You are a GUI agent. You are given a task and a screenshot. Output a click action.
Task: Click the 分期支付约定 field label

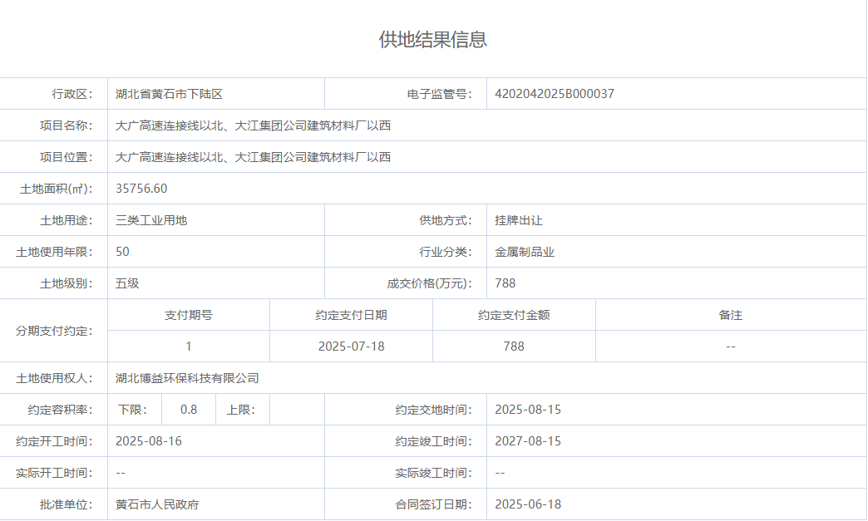pyautogui.click(x=54, y=331)
